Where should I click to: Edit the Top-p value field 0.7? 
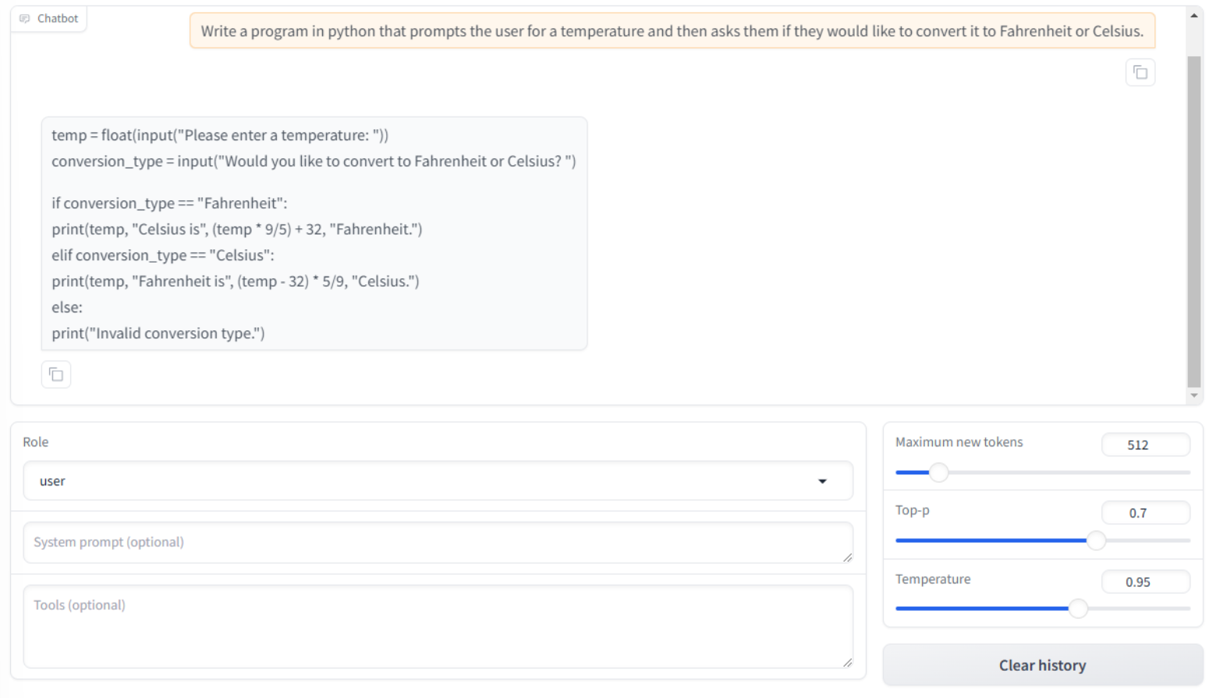coord(1144,513)
